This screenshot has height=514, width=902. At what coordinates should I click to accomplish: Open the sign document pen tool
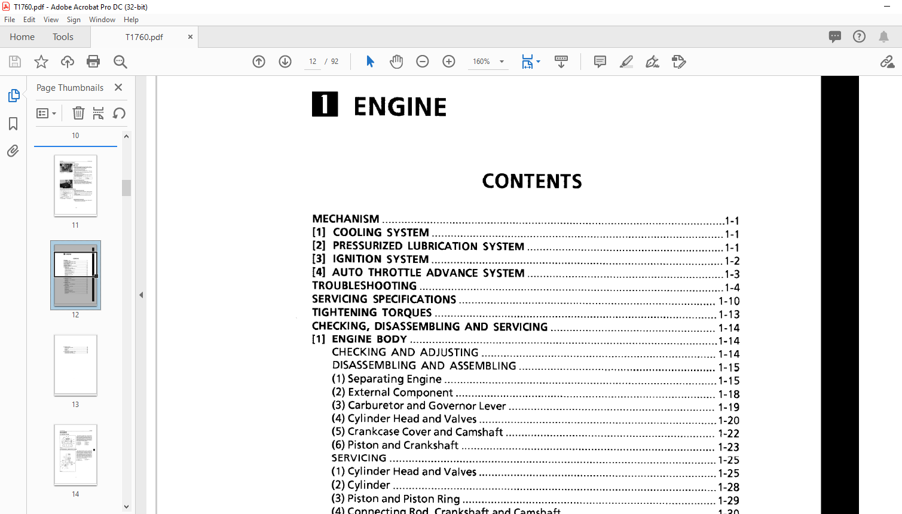coord(653,62)
